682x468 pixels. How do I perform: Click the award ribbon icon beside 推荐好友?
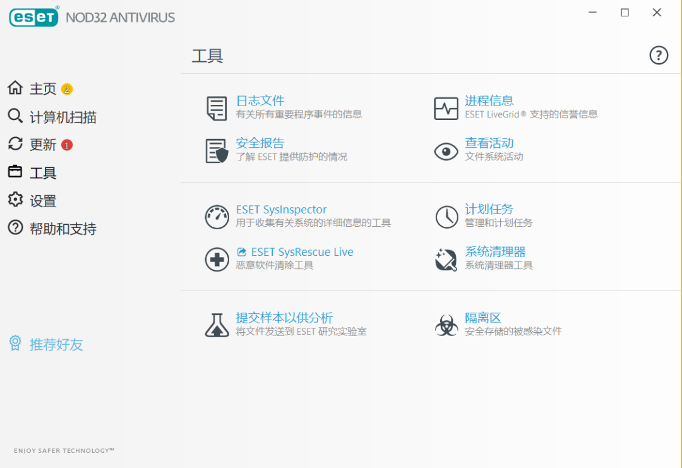(15, 343)
